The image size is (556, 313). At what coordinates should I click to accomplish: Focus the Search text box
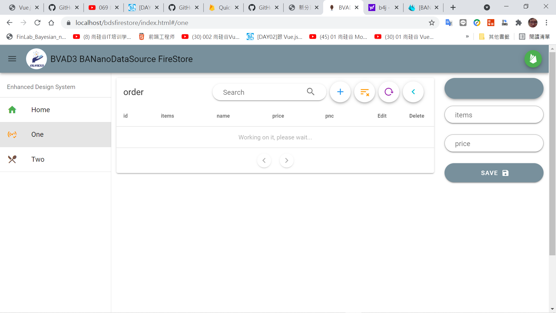(261, 92)
